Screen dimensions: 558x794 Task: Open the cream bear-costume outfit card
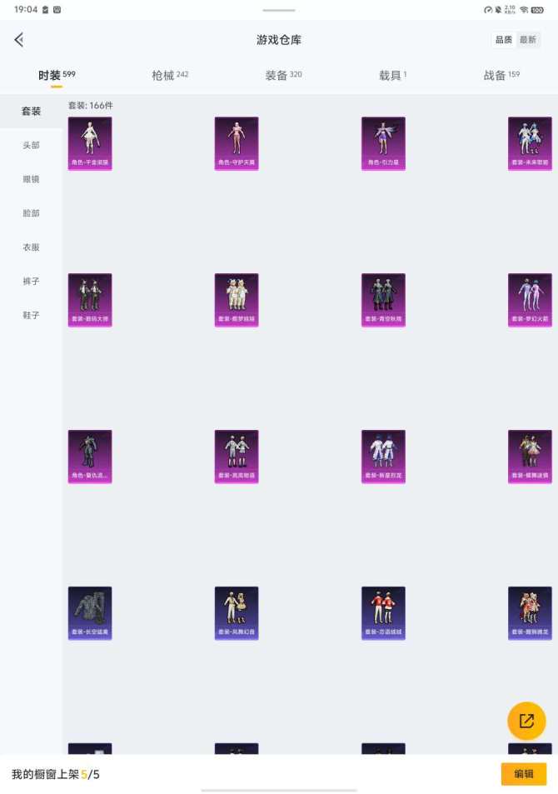(237, 300)
